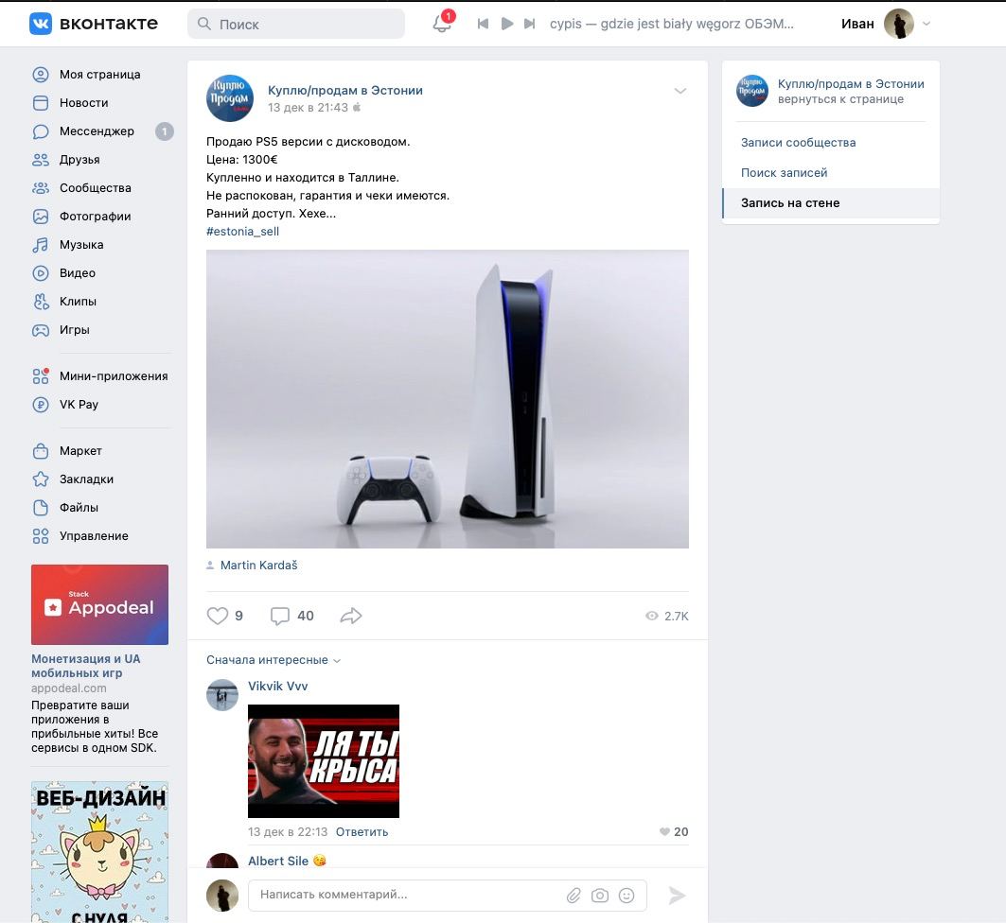Skip to next track in header player
The height and width of the screenshot is (923, 1006).
coord(529,24)
